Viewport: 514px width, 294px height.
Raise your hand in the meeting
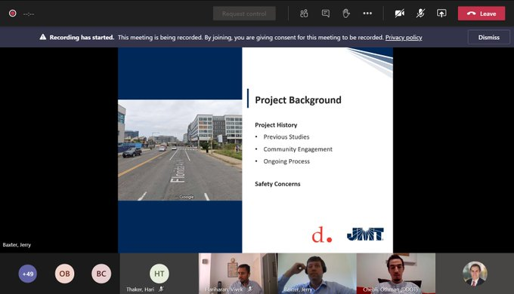coord(346,14)
